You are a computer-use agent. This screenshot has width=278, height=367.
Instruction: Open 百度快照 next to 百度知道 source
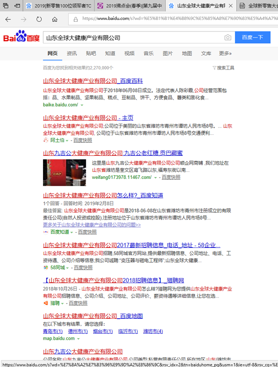click(x=87, y=232)
